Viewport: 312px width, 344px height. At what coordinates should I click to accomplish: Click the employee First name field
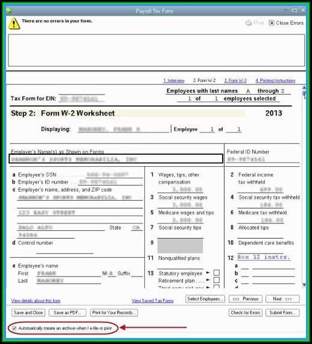[x=69, y=273]
